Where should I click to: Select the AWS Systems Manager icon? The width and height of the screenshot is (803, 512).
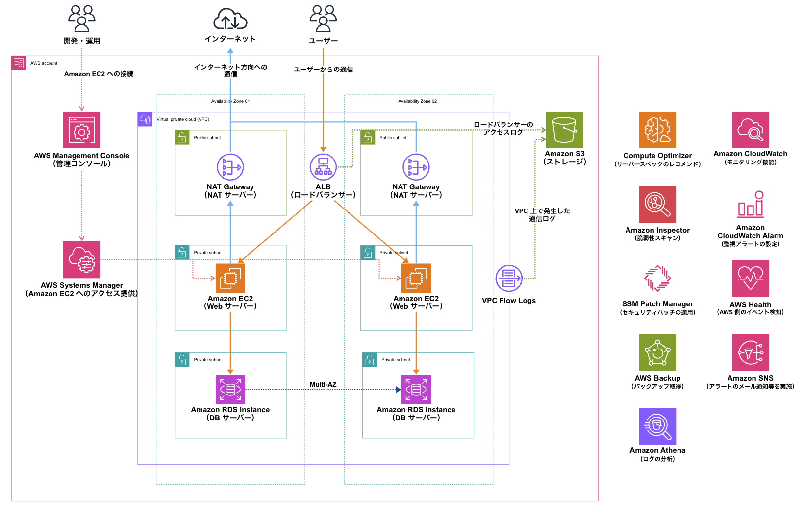point(81,259)
